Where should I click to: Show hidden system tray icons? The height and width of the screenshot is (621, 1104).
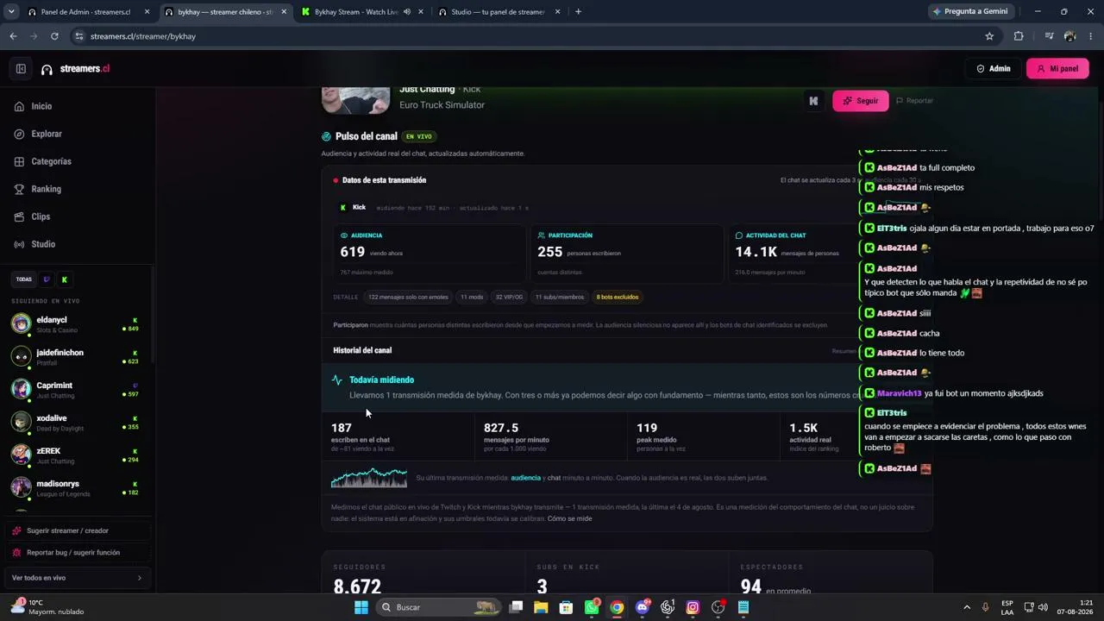967,607
